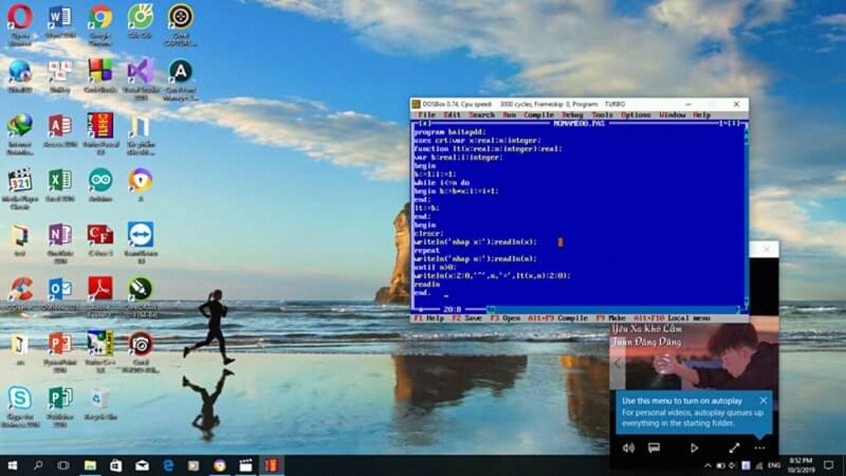846x476 pixels.
Task: Play the video in the media player
Action: click(x=694, y=448)
